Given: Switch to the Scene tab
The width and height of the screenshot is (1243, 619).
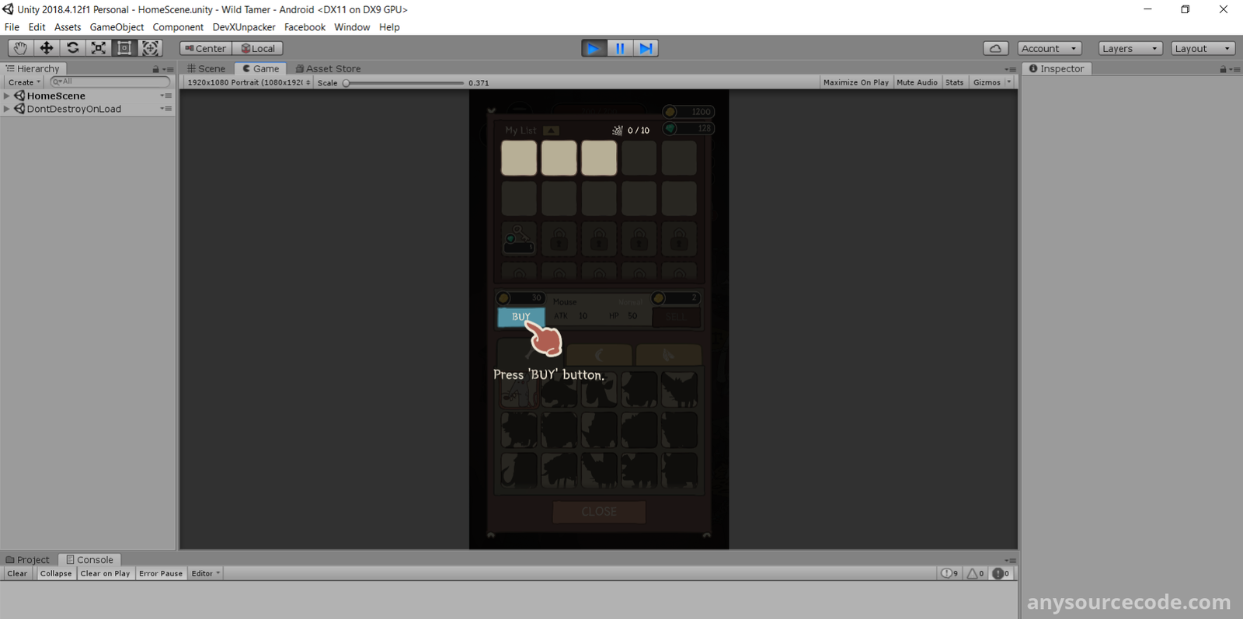Looking at the screenshot, I should tap(207, 68).
